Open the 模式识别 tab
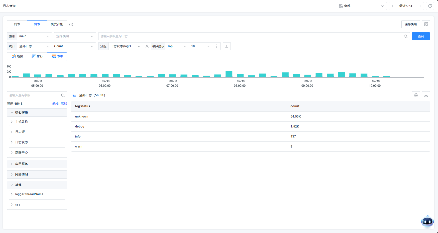The height and width of the screenshot is (233, 438). tap(57, 24)
